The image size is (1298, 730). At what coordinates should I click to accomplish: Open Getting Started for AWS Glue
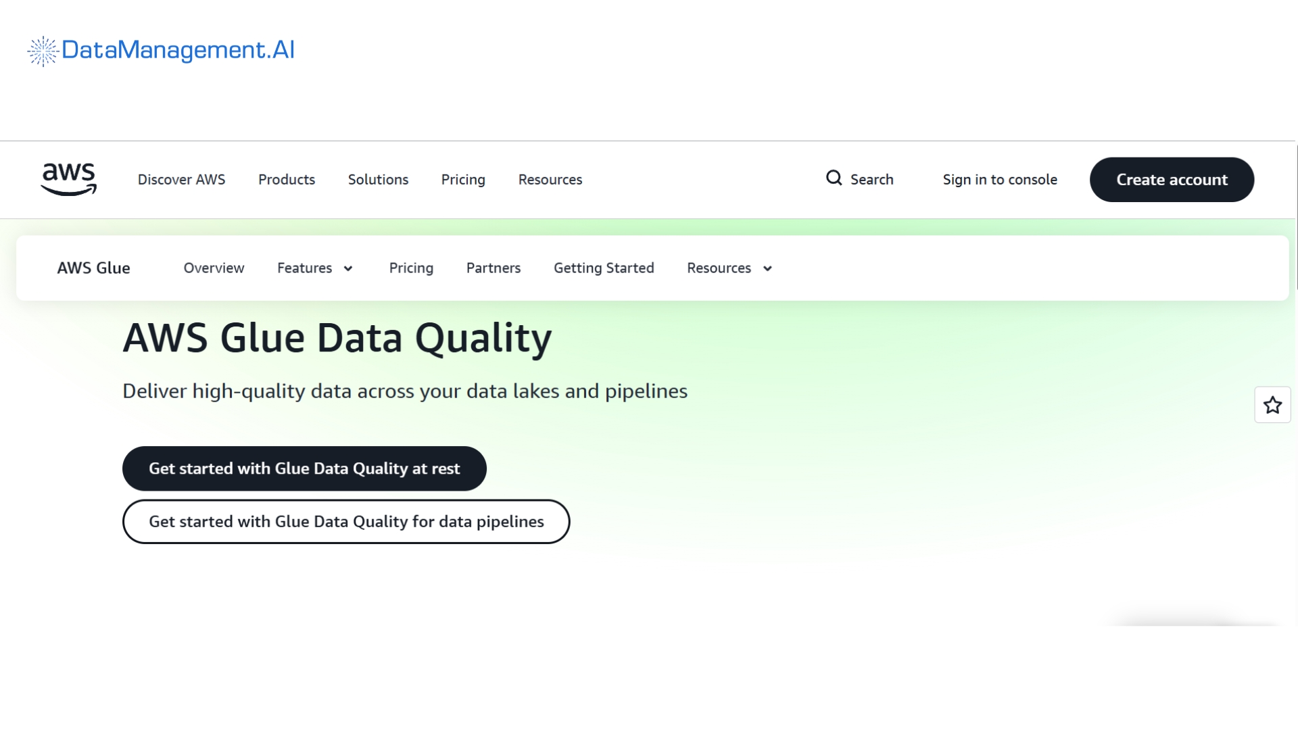604,268
